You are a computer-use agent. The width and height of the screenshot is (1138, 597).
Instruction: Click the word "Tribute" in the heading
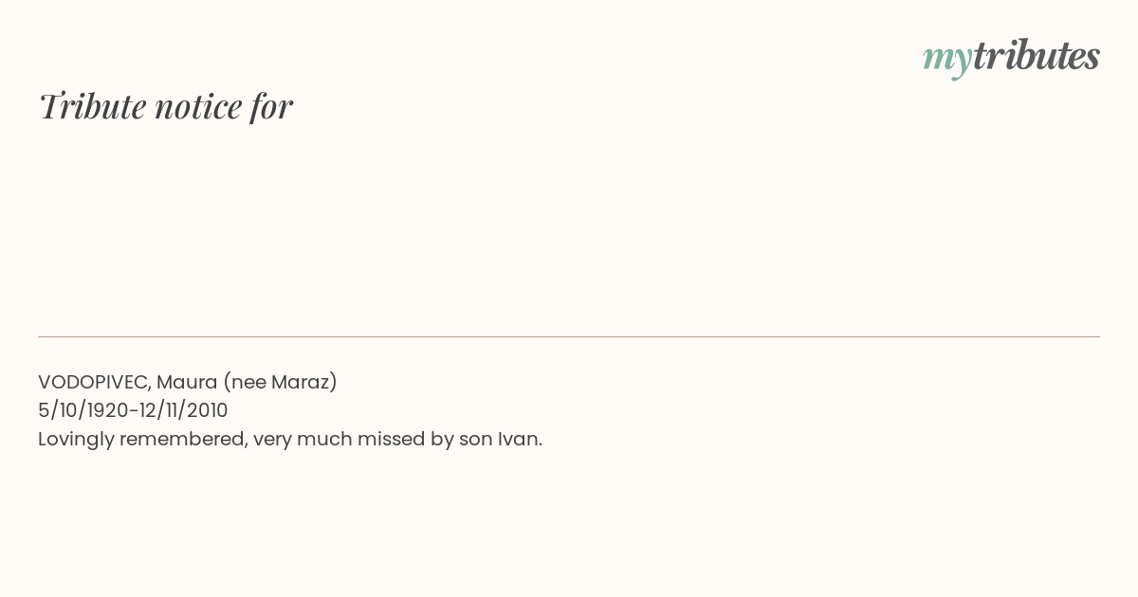coord(92,106)
